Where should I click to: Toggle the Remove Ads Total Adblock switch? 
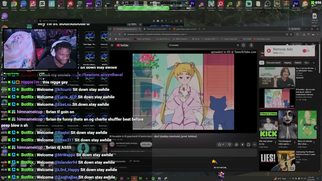(306, 51)
